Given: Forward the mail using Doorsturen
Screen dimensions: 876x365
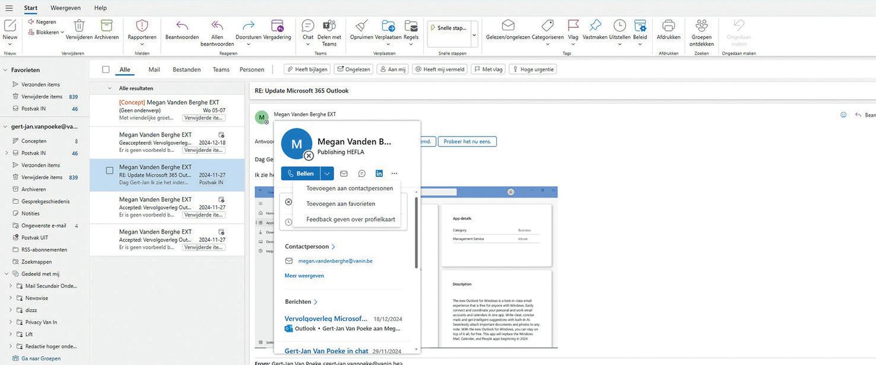Looking at the screenshot, I should (x=249, y=26).
